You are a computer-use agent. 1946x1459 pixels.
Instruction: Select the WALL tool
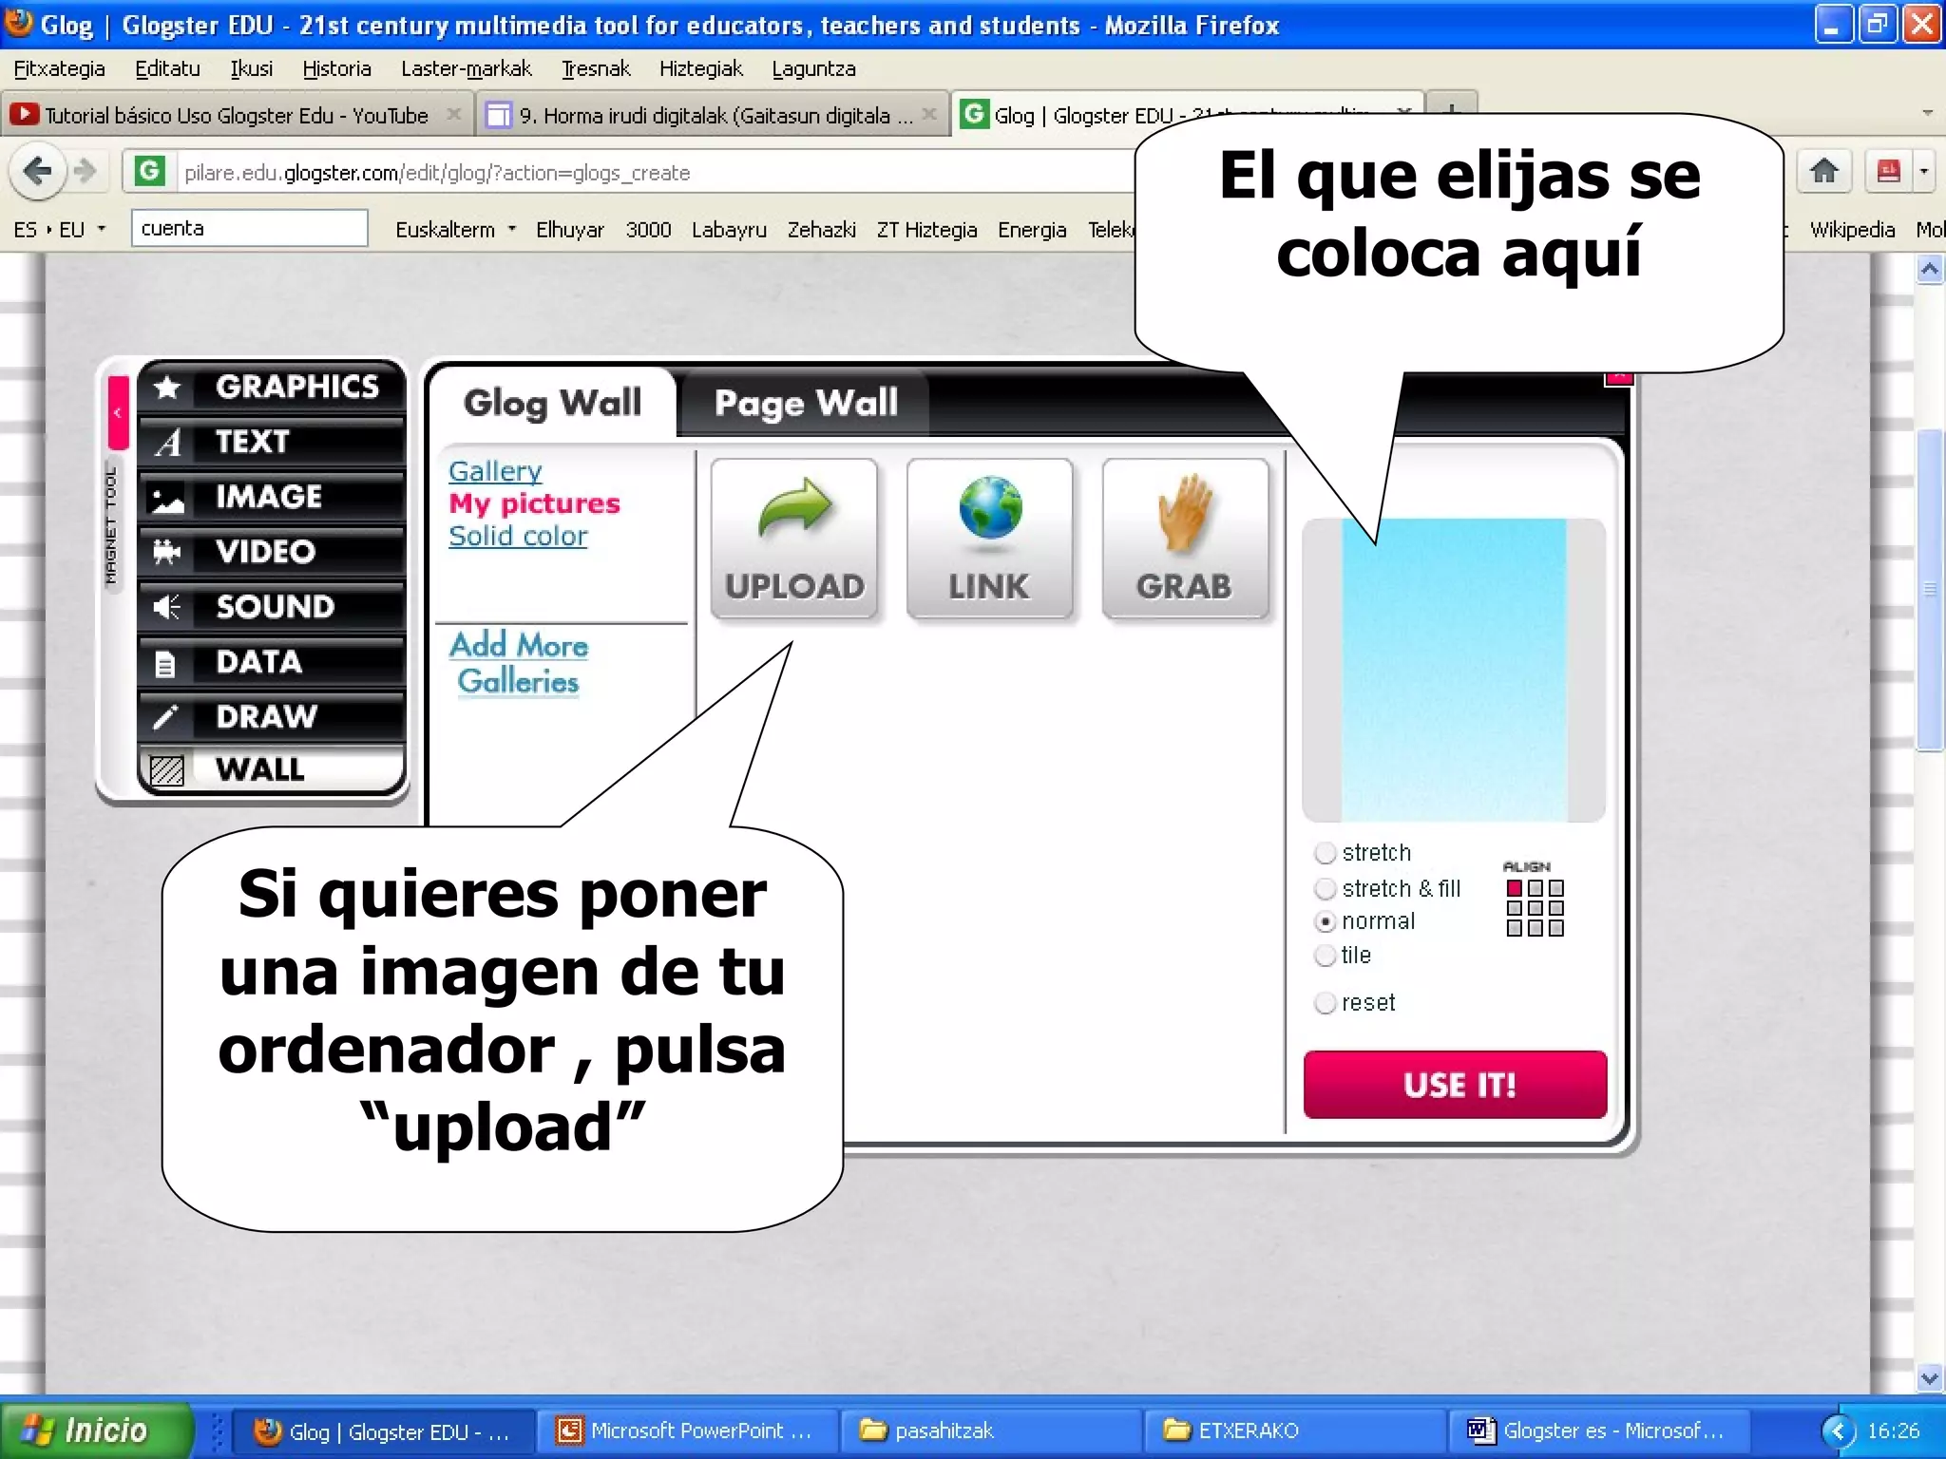(x=271, y=769)
